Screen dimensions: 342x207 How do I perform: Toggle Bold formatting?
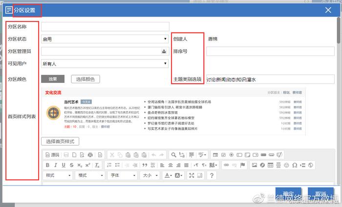click(x=47, y=165)
